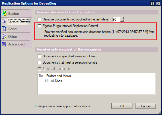
Task: Select the Folders and Views tree root
Action: point(59,76)
